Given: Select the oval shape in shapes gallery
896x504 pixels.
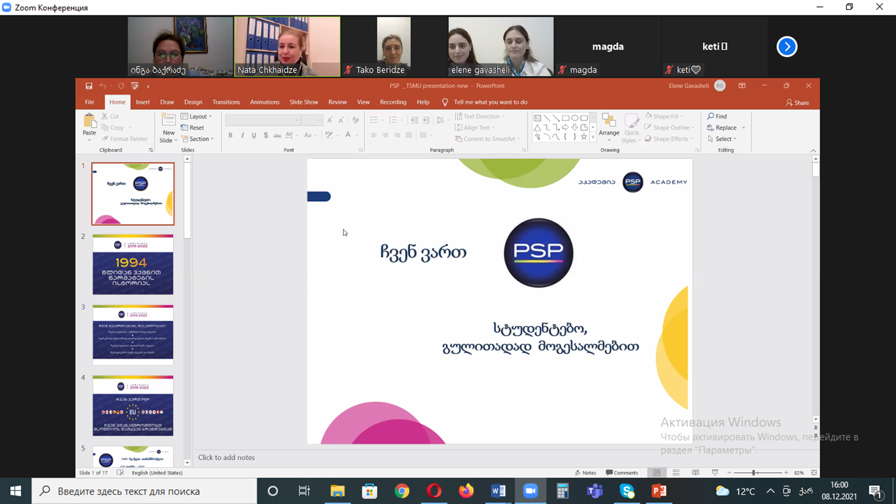Looking at the screenshot, I should click(575, 118).
